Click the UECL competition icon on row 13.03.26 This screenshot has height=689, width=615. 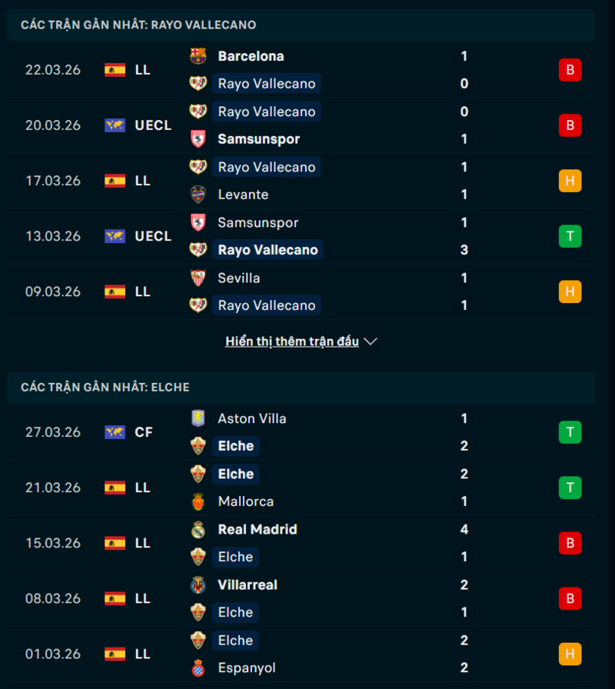[x=115, y=236]
